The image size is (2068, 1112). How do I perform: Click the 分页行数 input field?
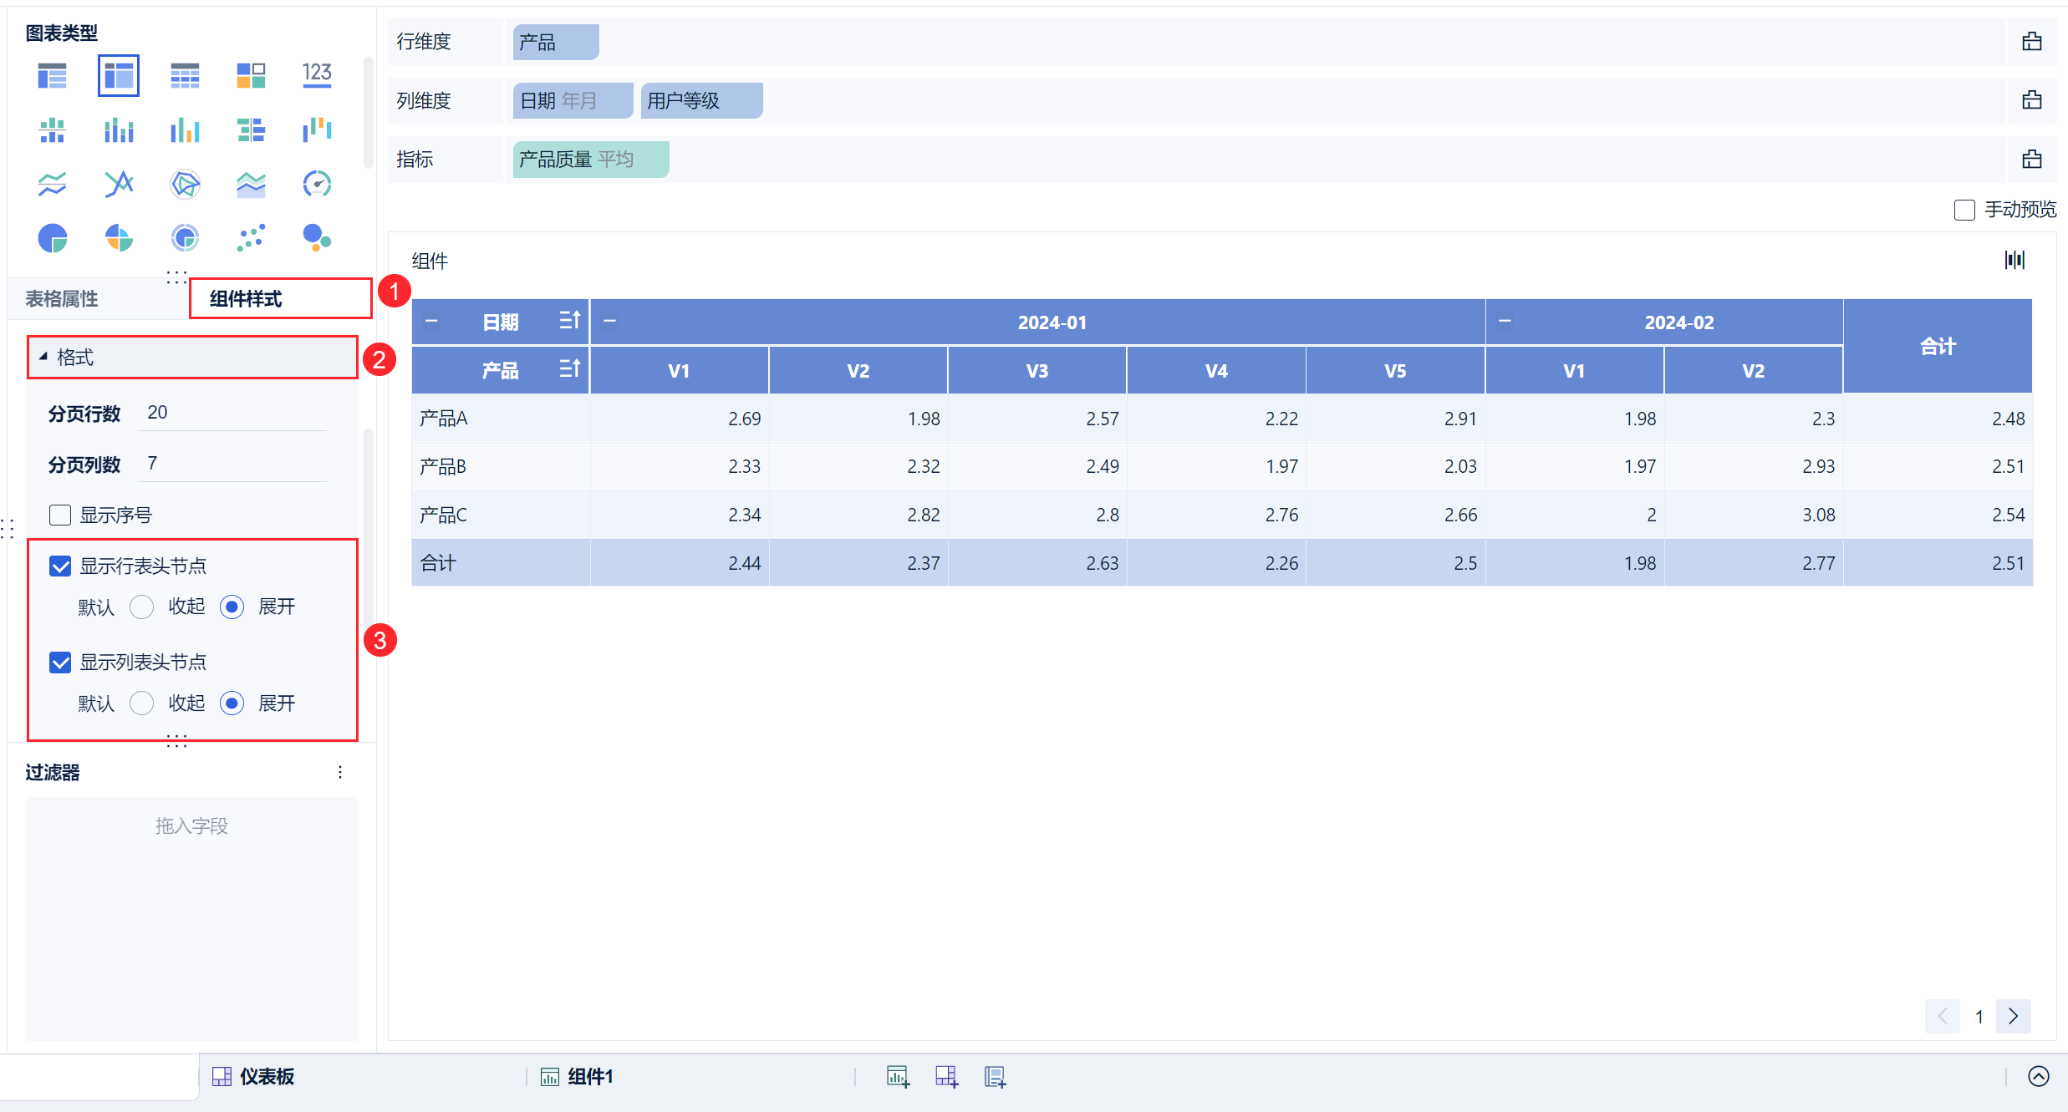point(232,413)
